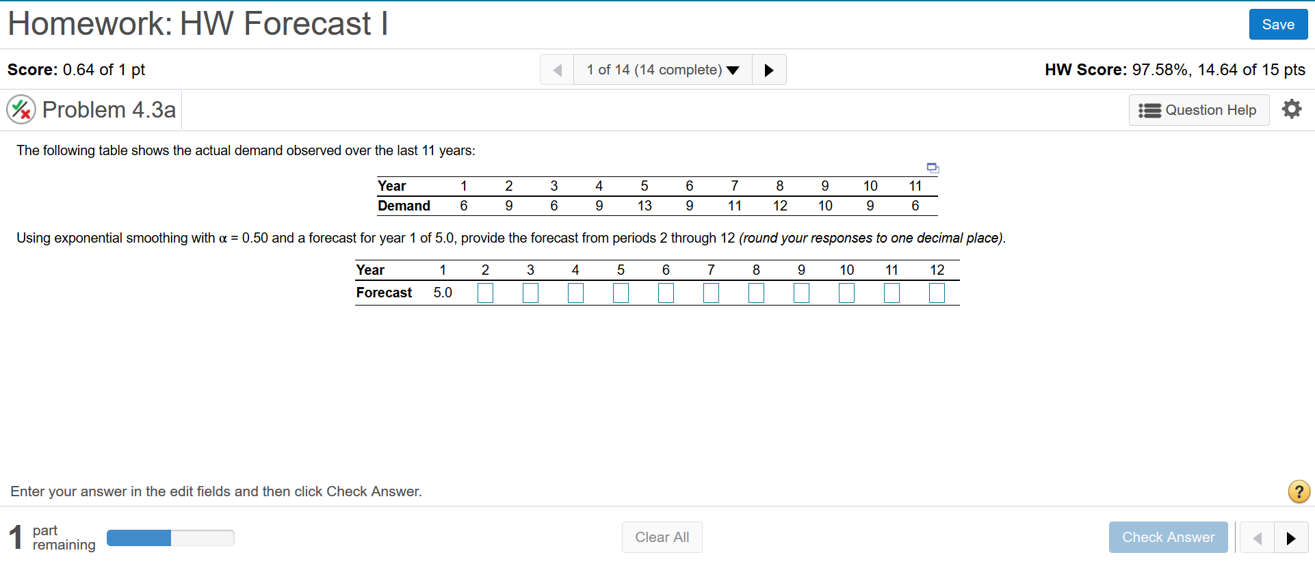This screenshot has height=568, width=1315.
Task: Click Clear All
Action: pos(662,537)
